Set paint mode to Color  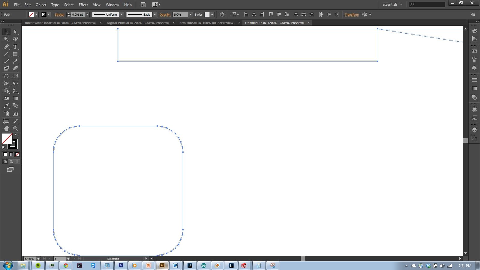5,154
